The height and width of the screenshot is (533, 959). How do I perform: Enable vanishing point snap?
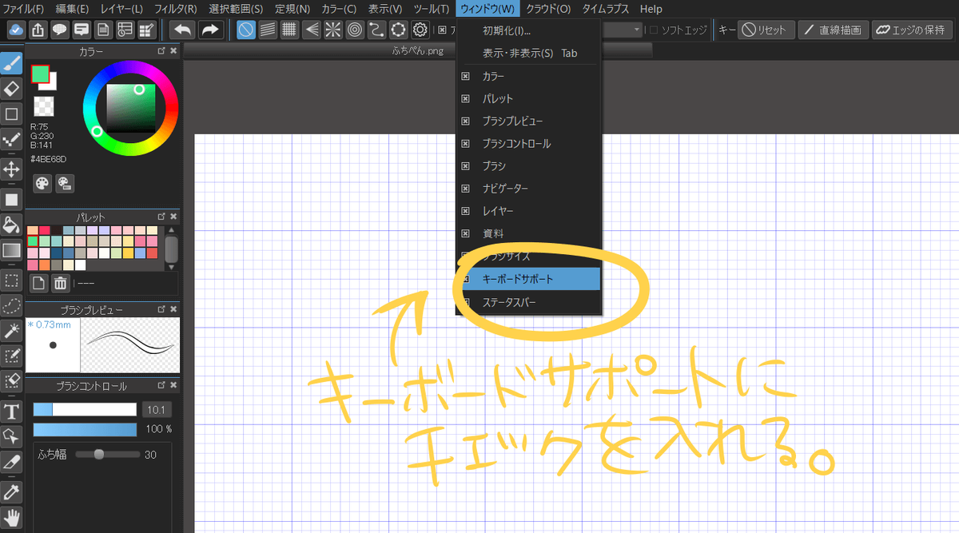[x=311, y=30]
